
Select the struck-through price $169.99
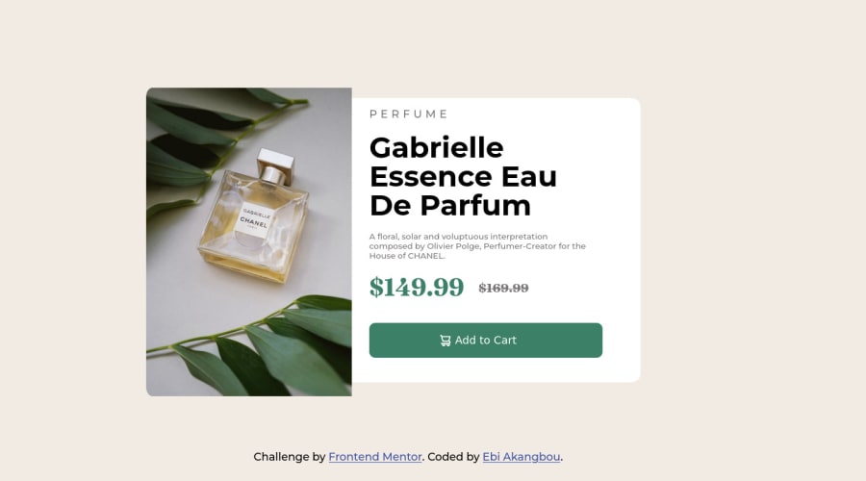[503, 288]
